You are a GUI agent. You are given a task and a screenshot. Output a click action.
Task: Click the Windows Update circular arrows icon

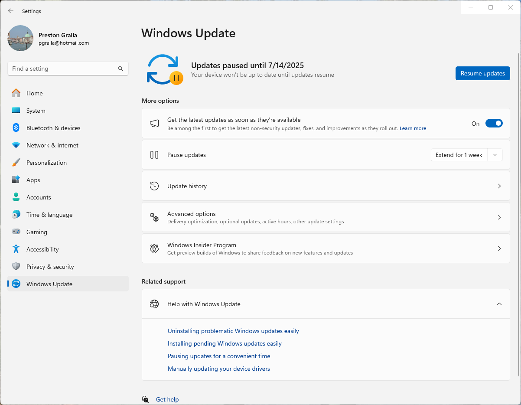coord(17,284)
